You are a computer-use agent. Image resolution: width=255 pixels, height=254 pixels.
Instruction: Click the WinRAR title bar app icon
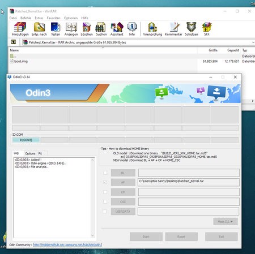[x=12, y=11]
